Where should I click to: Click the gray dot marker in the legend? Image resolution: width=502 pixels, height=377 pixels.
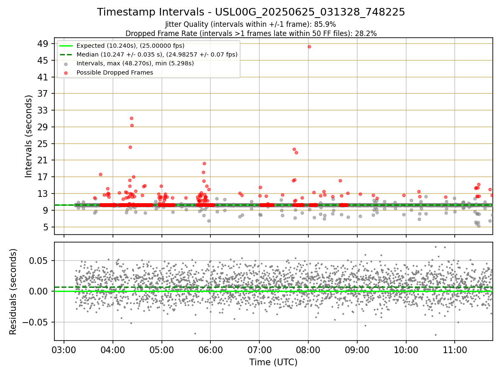[x=66, y=64]
